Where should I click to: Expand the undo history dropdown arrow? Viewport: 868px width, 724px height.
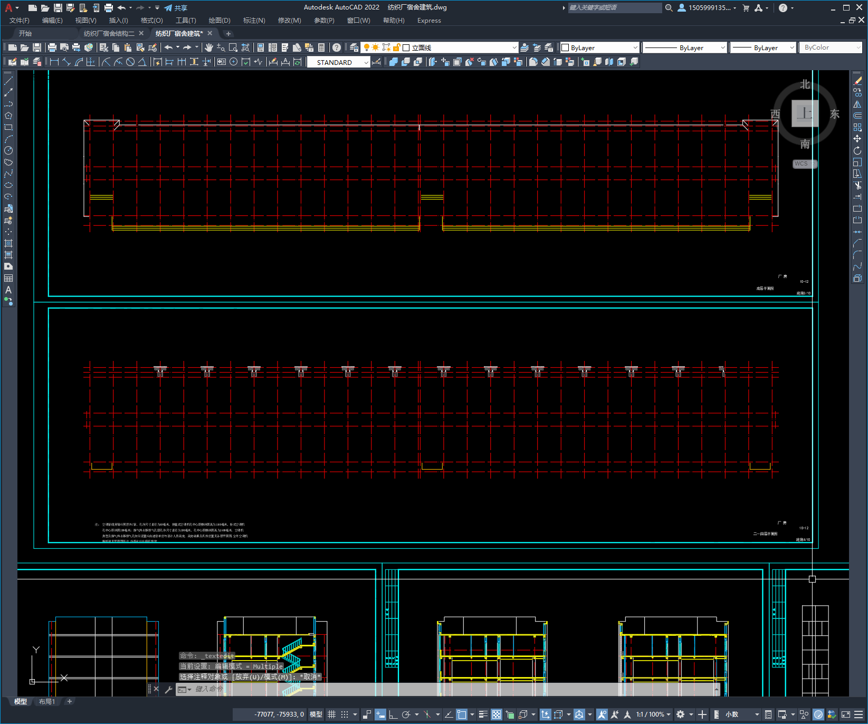pos(178,47)
